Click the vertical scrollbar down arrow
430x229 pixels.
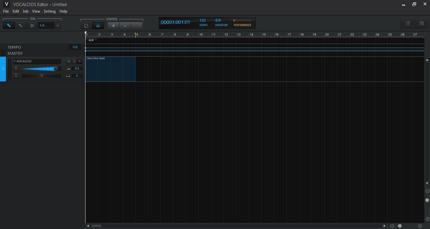pyautogui.click(x=427, y=183)
